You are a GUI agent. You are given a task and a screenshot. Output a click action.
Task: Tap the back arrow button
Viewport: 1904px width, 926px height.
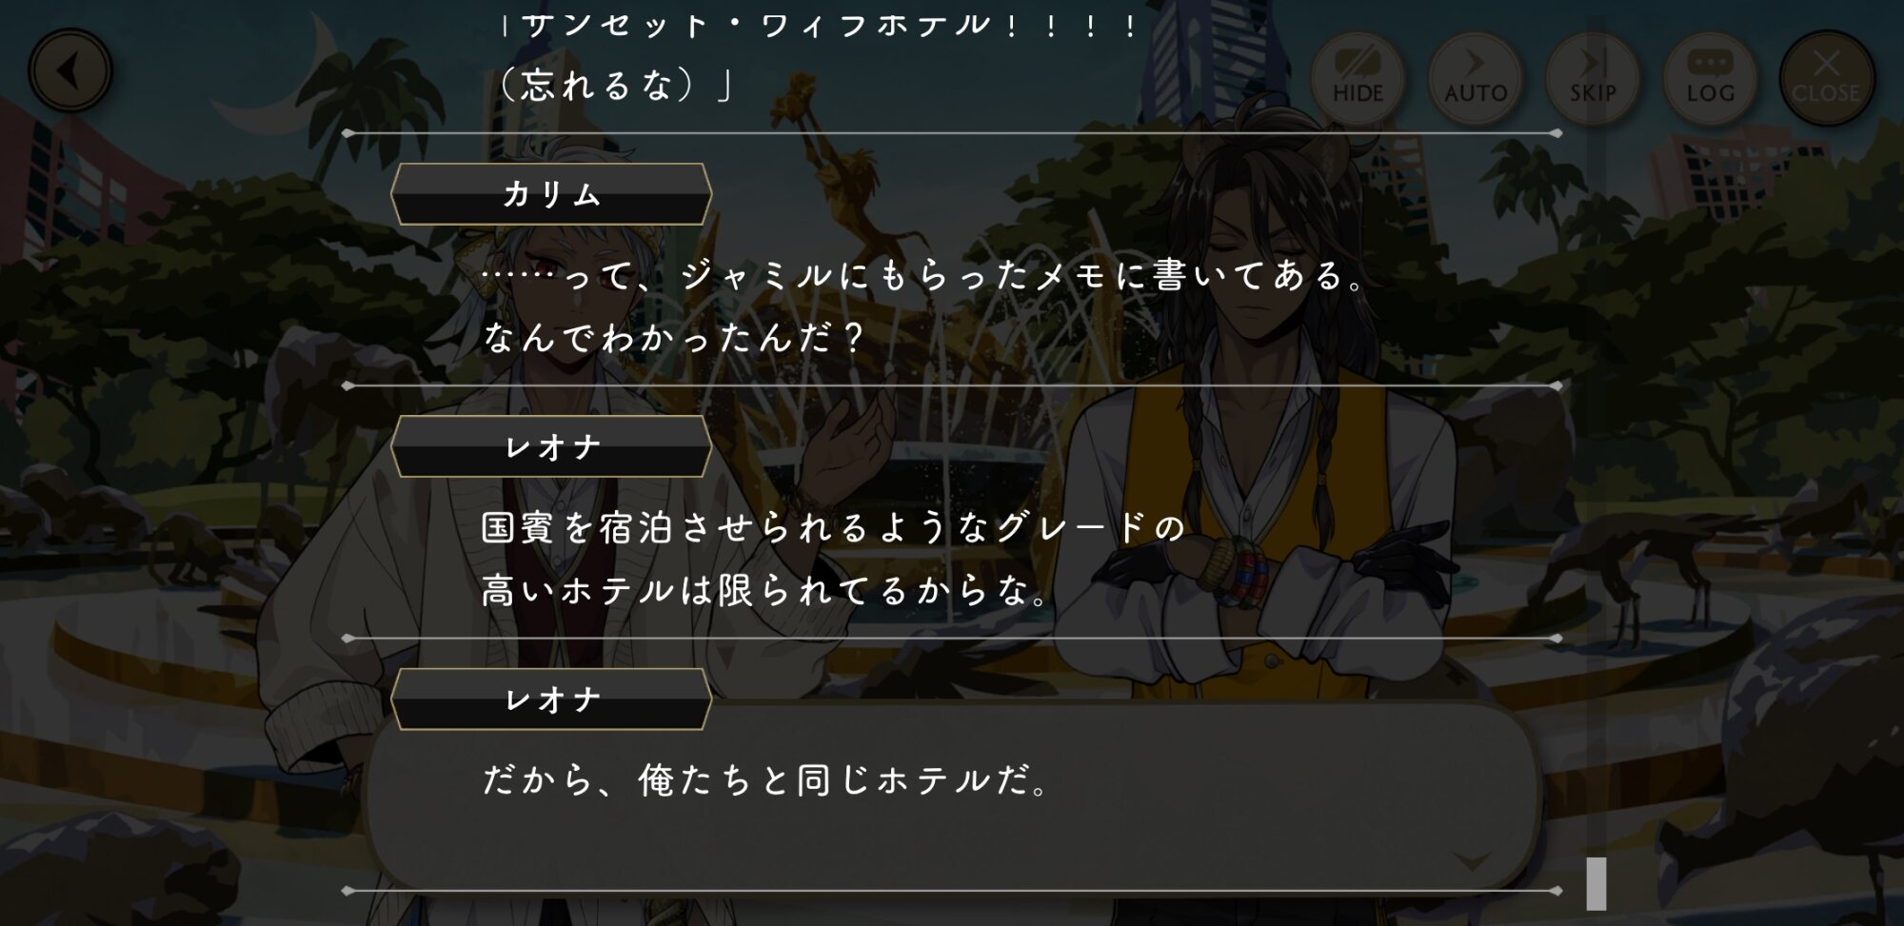click(69, 71)
